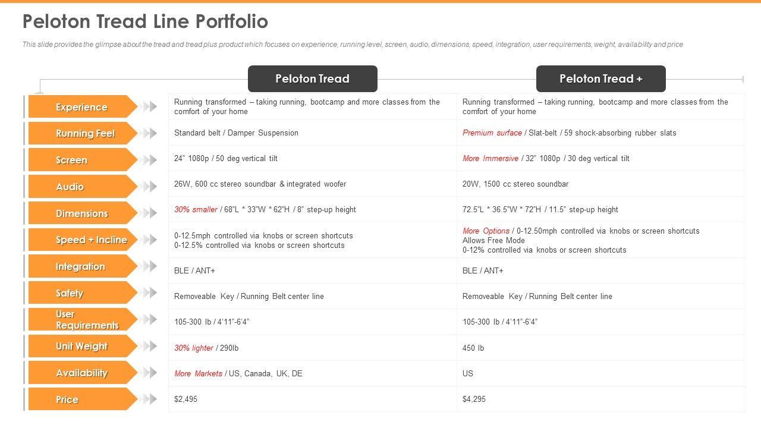The image size is (761, 428).
Task: Click the double-chevron arrow next to Running Feel
Action: point(150,133)
